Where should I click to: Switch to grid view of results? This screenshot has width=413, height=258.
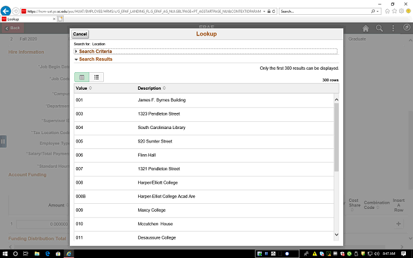point(82,77)
